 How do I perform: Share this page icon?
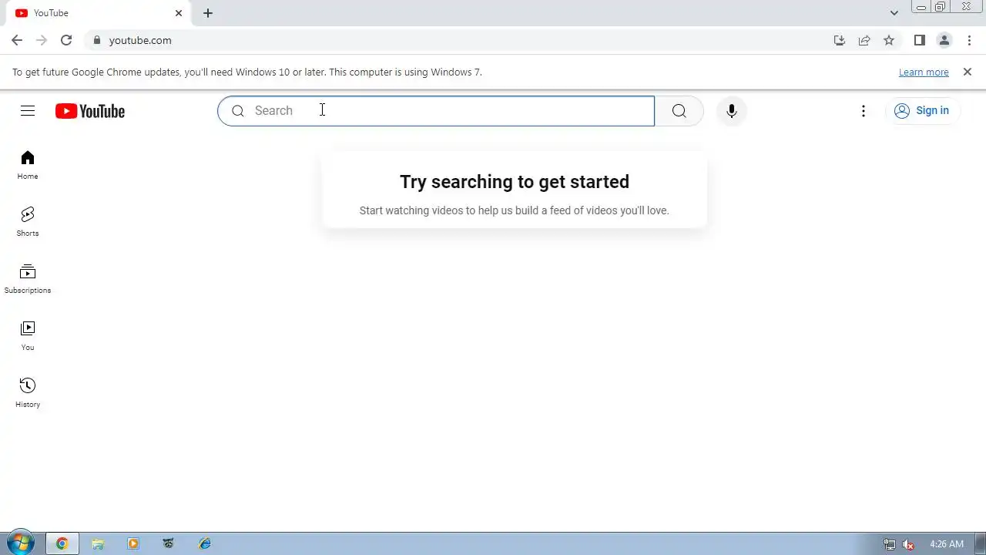coord(864,40)
